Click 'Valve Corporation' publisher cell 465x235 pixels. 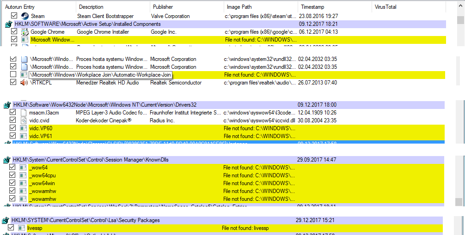click(170, 16)
